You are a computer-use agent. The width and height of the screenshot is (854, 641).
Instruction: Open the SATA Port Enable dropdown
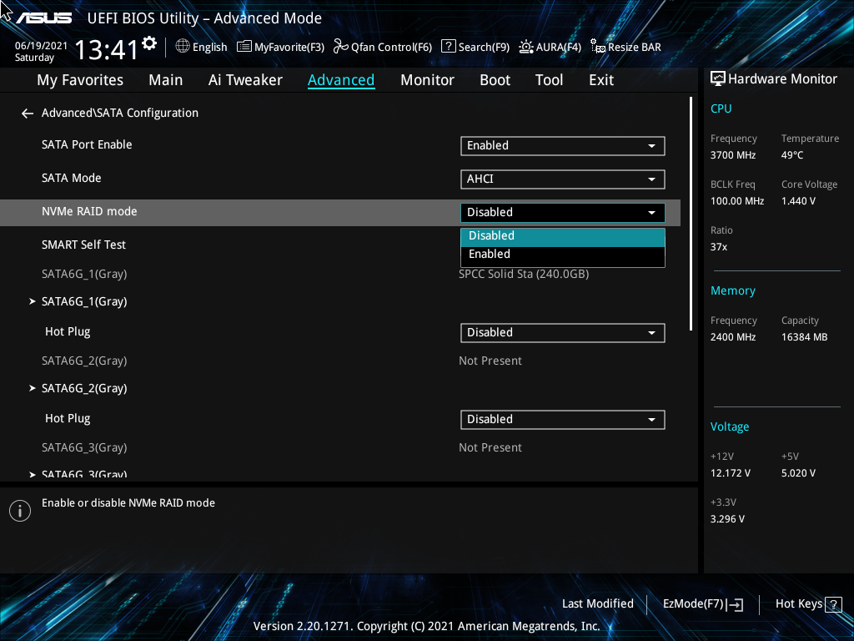pos(562,145)
